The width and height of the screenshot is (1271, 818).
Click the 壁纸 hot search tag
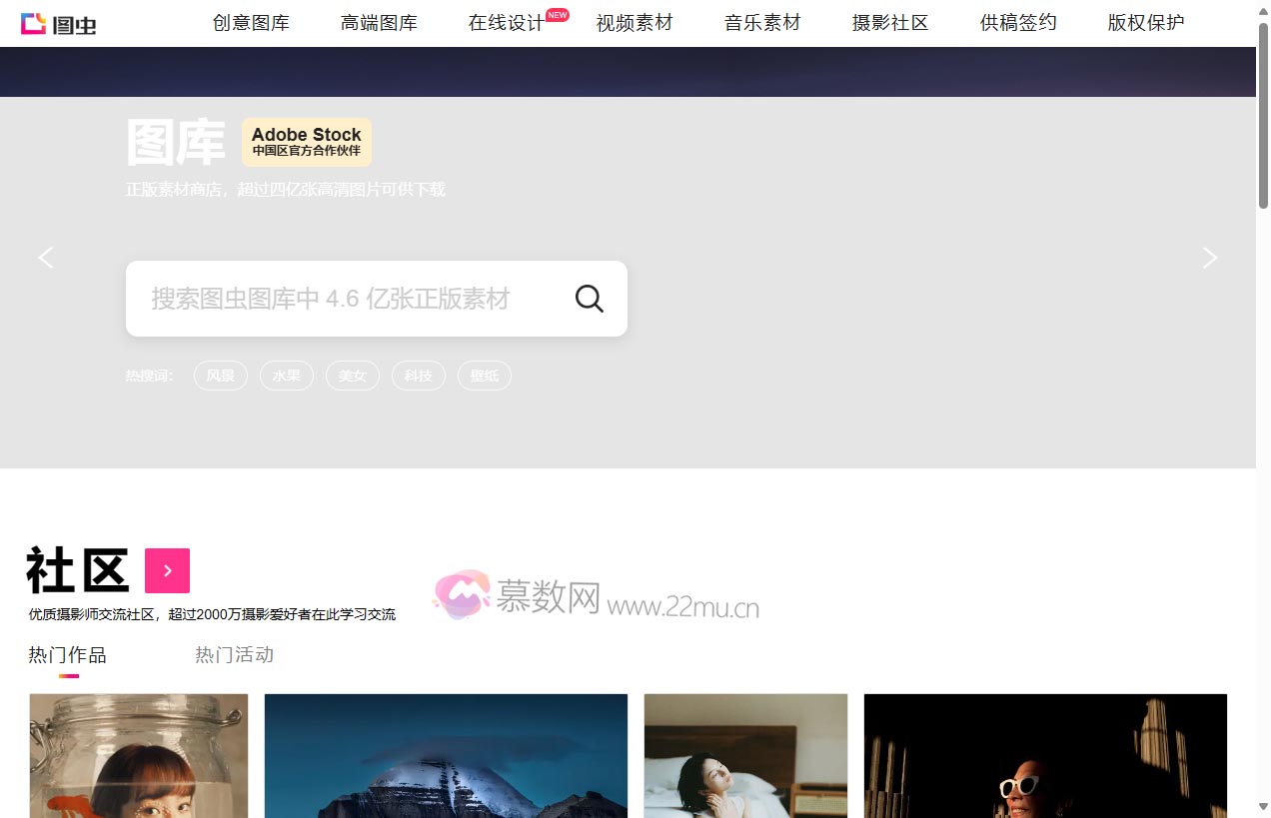pos(484,376)
